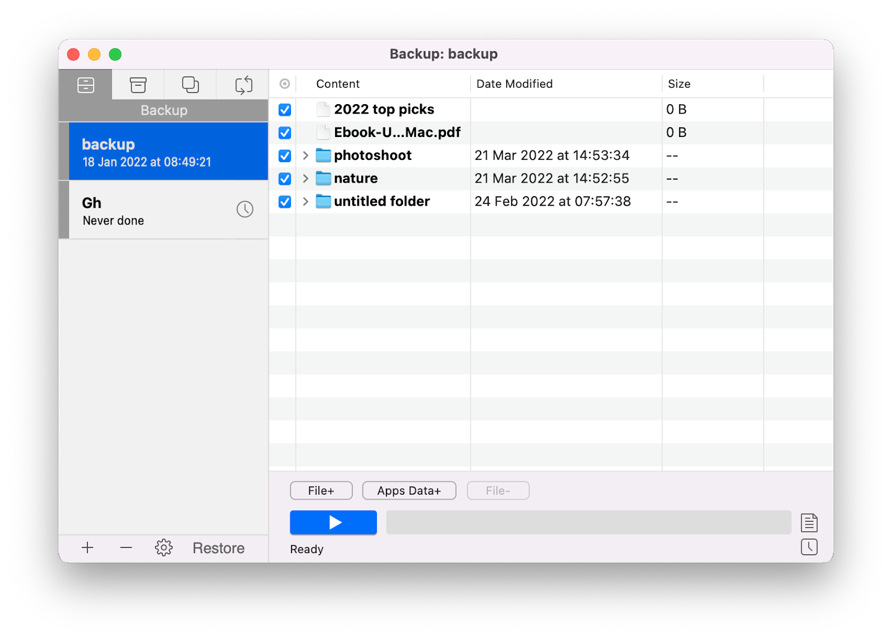This screenshot has height=640, width=892.
Task: Click the File+ button
Action: 321,490
